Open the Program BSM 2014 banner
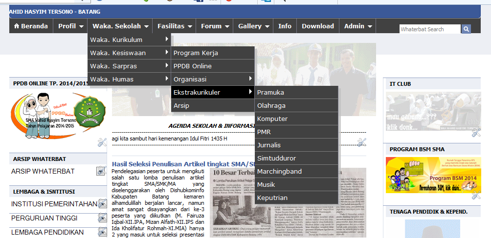 (433, 175)
